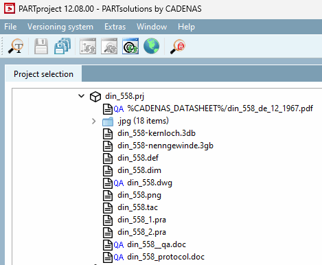Image resolution: width=322 pixels, height=265 pixels.
Task: Expand the .jpg (18 items) folder
Action: [x=94, y=121]
